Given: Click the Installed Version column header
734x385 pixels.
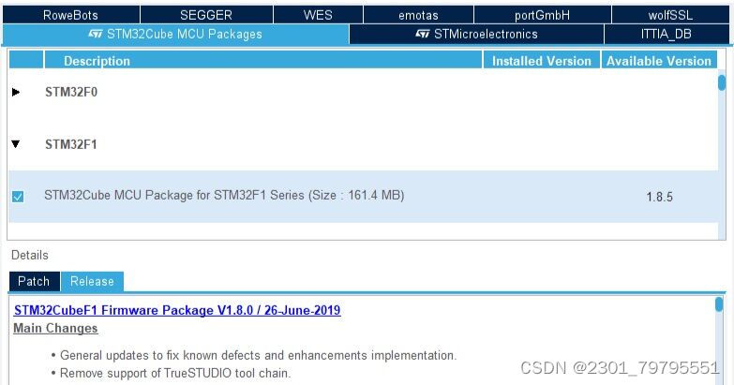Looking at the screenshot, I should tap(542, 60).
